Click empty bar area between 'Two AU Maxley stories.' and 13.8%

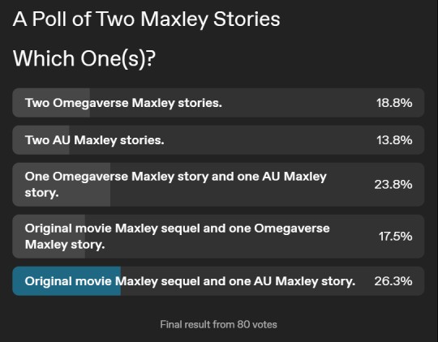click(269, 140)
